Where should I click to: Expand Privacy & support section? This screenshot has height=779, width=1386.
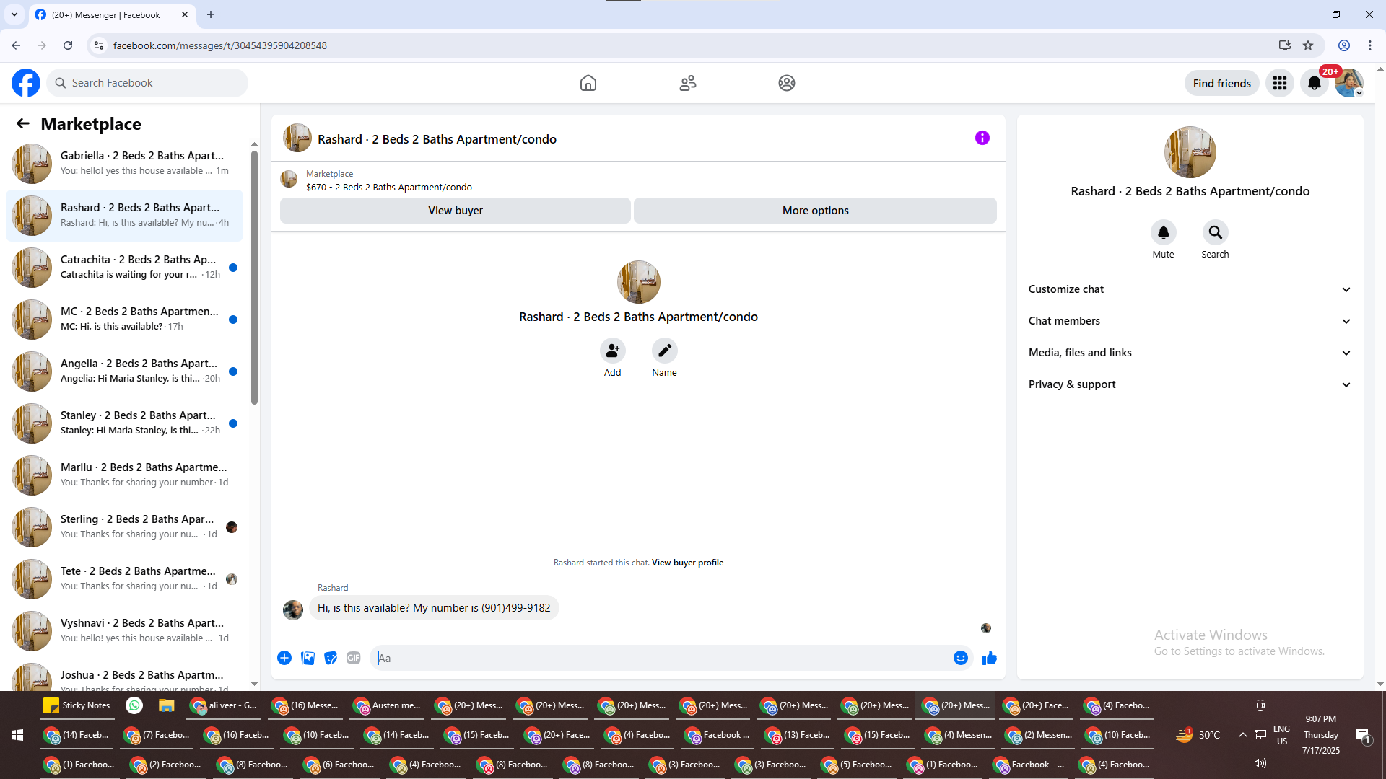coord(1190,384)
